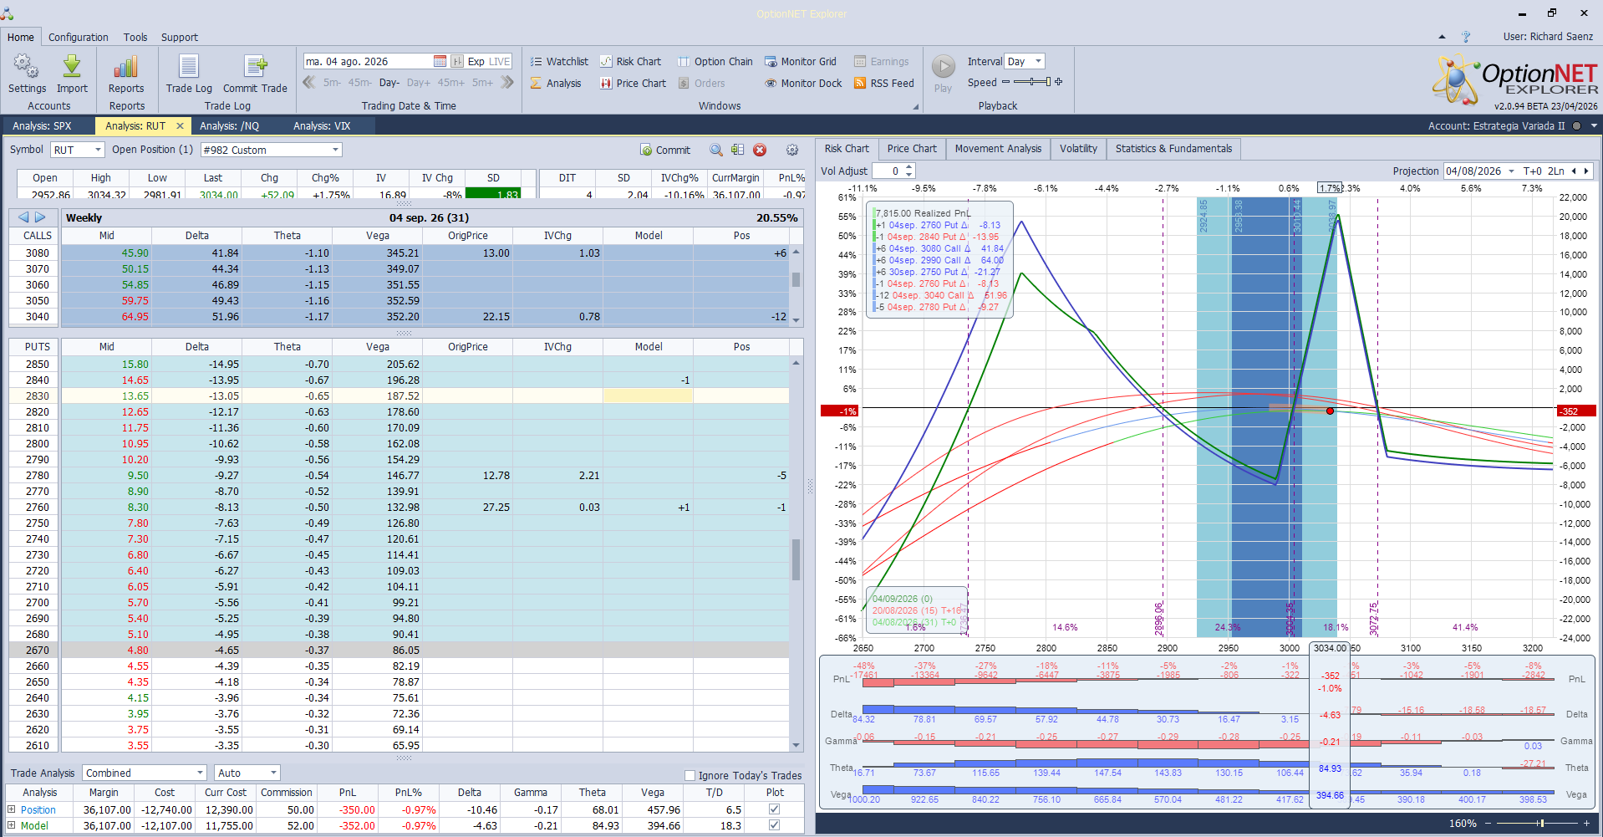Open the Projection date dropdown
This screenshot has height=837, width=1603.
point(1511,171)
